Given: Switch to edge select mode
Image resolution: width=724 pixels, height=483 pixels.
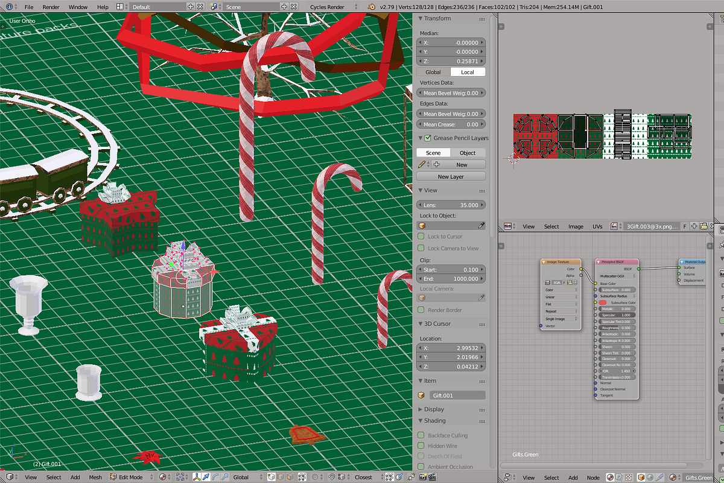Looking at the screenshot, I should click(x=280, y=477).
